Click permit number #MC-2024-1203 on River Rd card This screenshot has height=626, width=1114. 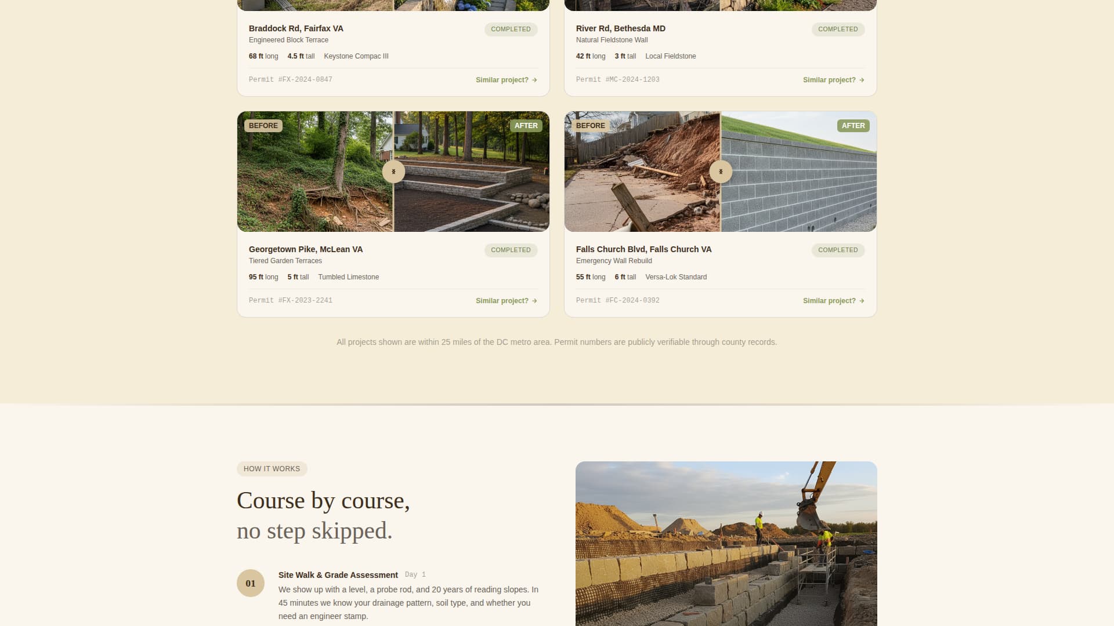tap(633, 79)
